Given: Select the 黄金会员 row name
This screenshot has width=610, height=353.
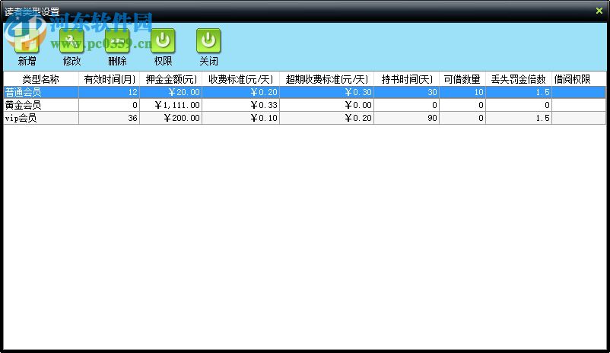Looking at the screenshot, I should point(41,105).
